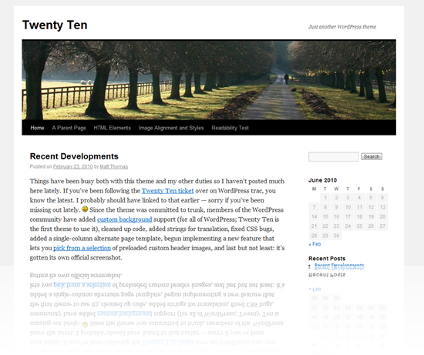The width and height of the screenshot is (424, 355).
Task: Click the tree-lined path header image
Action: pos(209,79)
